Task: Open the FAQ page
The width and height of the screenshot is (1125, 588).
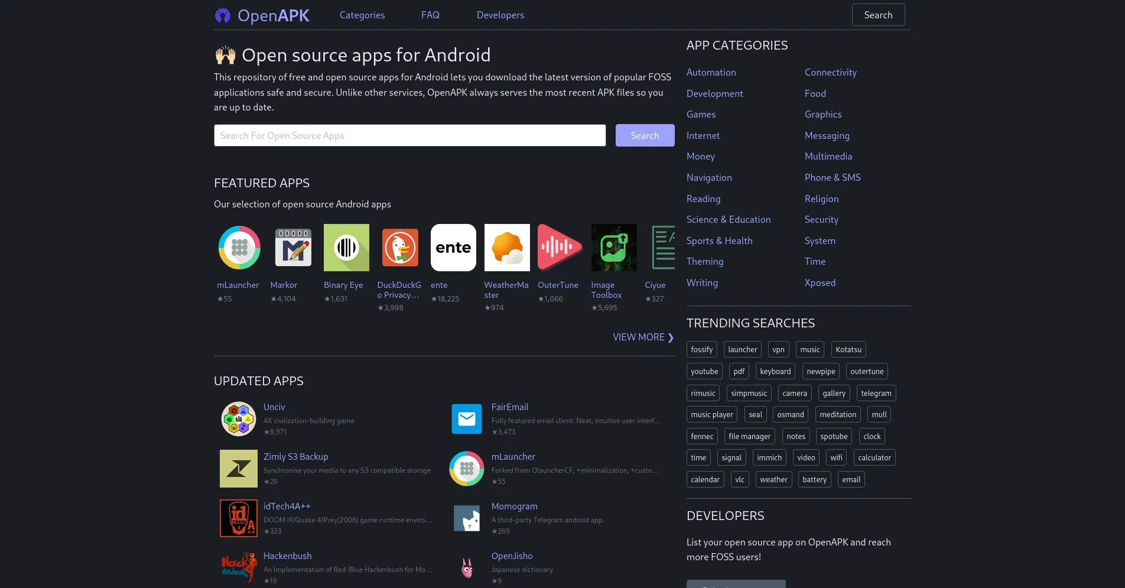Action: click(430, 15)
